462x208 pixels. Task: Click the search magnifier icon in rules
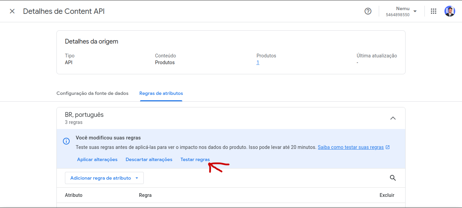[393, 178]
